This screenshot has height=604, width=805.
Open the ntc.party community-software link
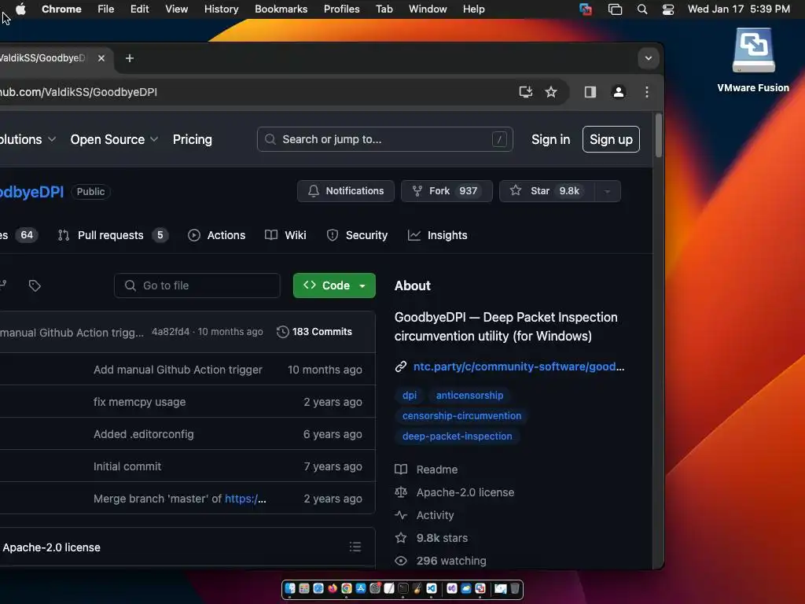point(519,366)
